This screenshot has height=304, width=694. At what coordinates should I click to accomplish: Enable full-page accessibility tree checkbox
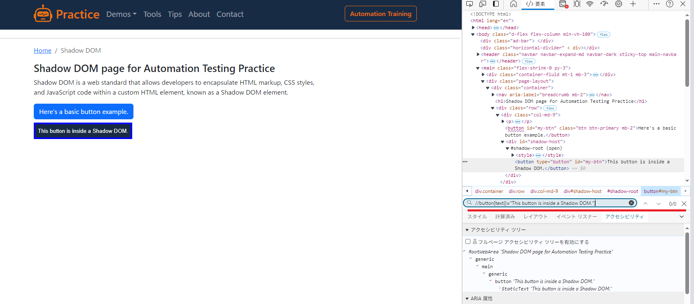[x=468, y=241]
